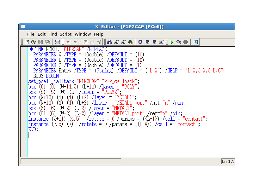Open the Script menu
This screenshot has width=253, height=189.
pos(65,34)
